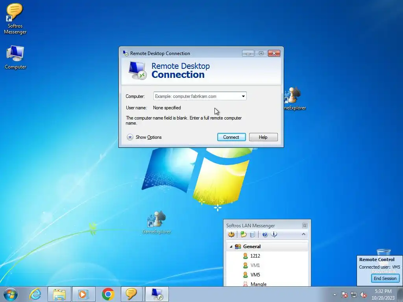
Task: Click the Action Center flag tray icon
Action: pos(344,295)
